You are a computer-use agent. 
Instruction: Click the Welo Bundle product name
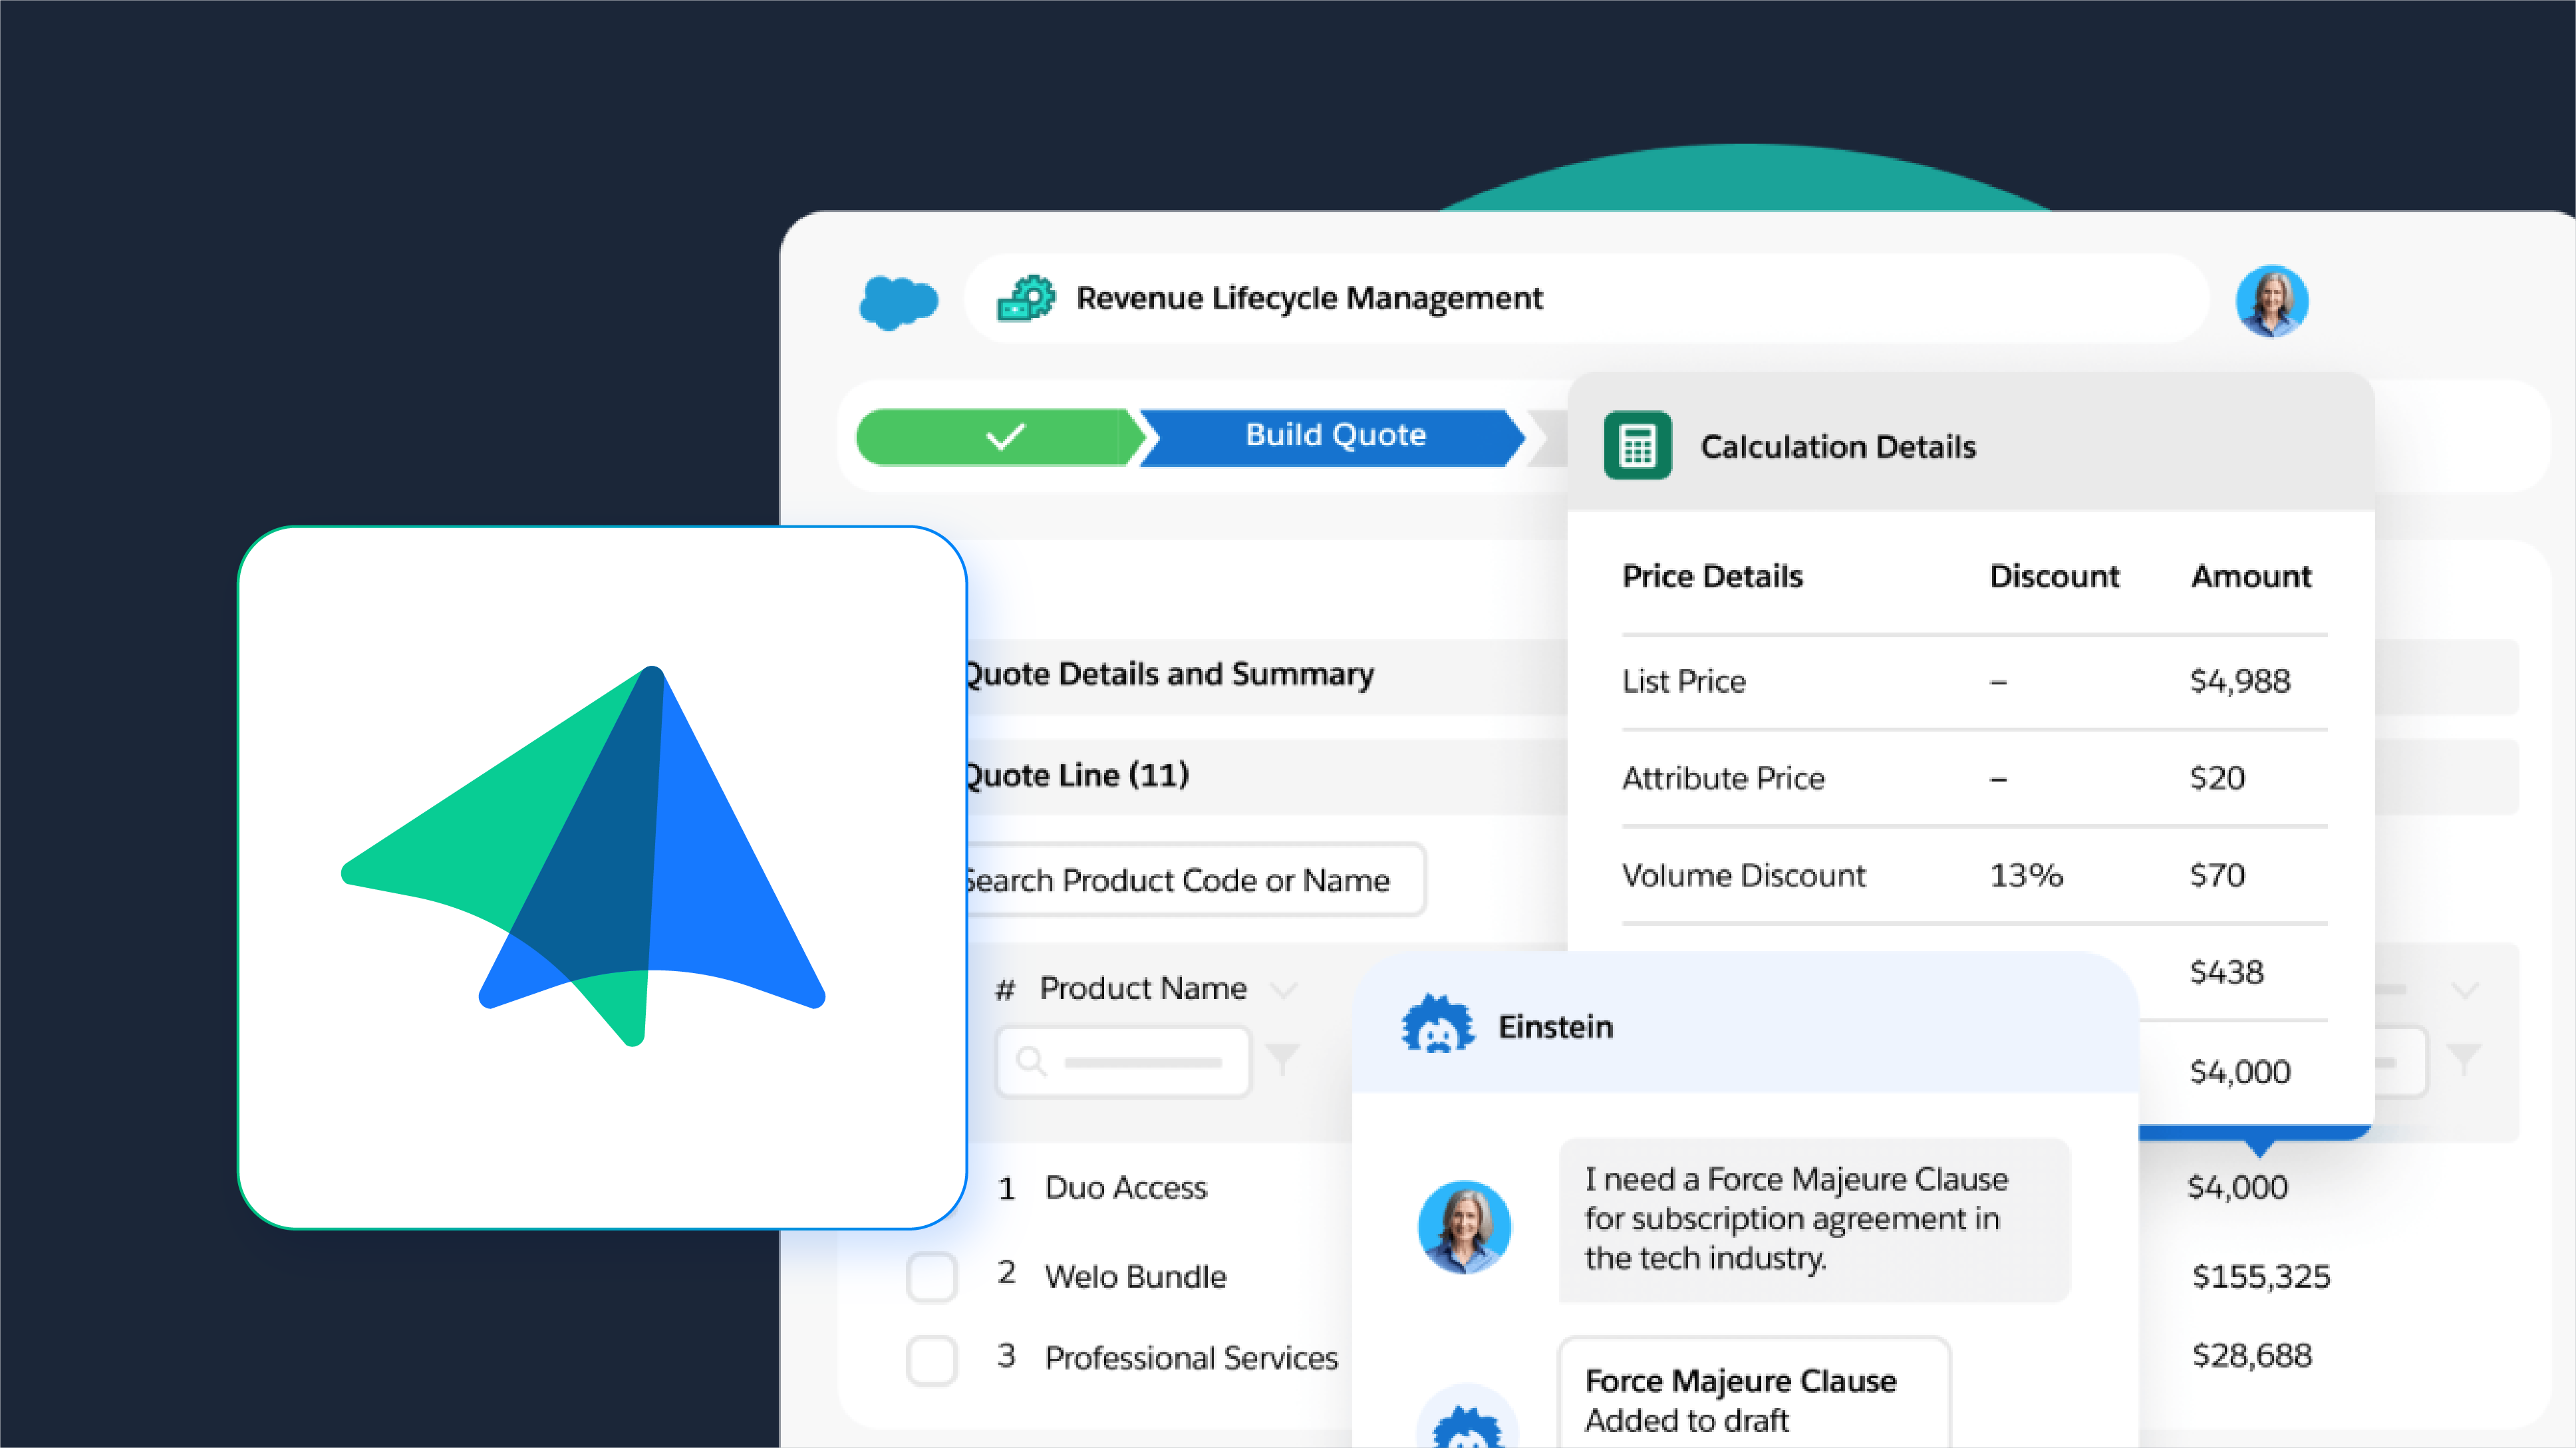point(1135,1277)
